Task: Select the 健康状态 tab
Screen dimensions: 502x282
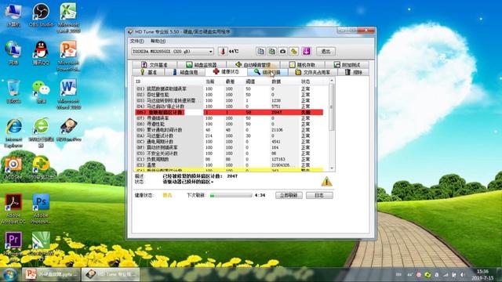Action: pyautogui.click(x=226, y=71)
